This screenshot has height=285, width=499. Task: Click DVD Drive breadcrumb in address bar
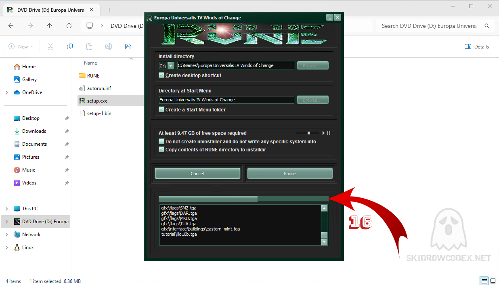127,26
